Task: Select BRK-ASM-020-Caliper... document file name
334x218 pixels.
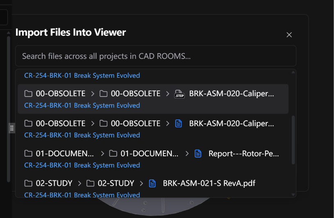Action: click(x=232, y=124)
